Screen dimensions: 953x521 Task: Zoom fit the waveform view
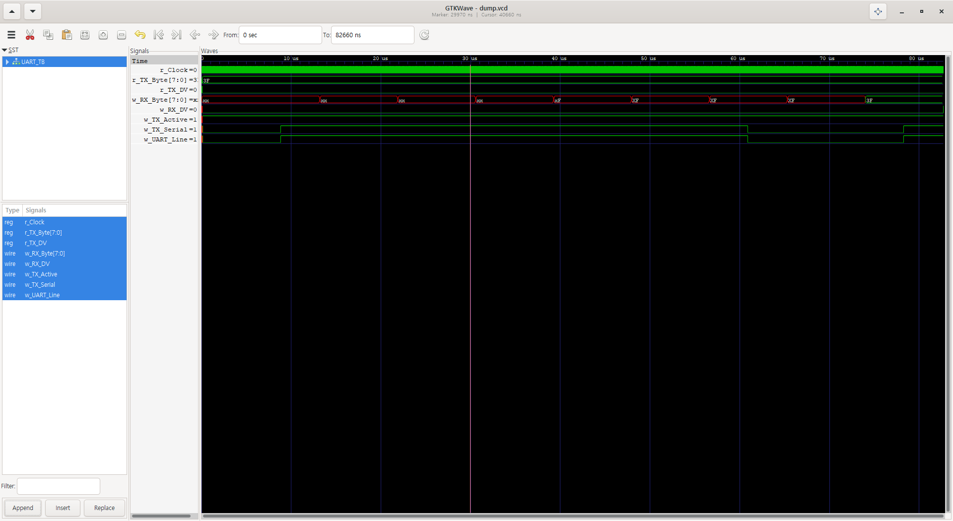[85, 35]
